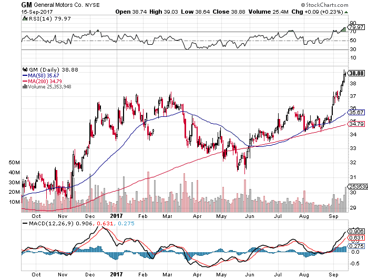Click the NYSE exchange label
The width and height of the screenshot is (368, 279).
tap(92, 5)
